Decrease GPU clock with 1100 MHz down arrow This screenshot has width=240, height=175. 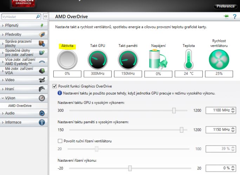[233, 112]
